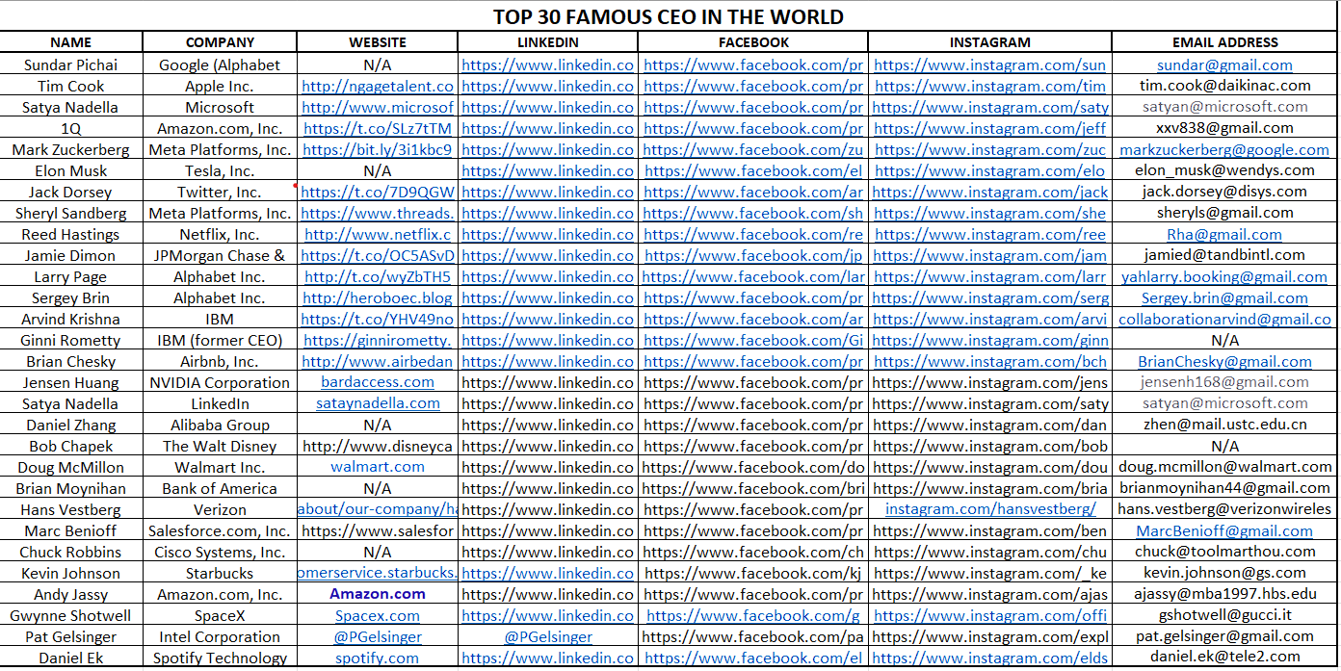Click the elon_musk@wendys.com cell

point(1225,170)
